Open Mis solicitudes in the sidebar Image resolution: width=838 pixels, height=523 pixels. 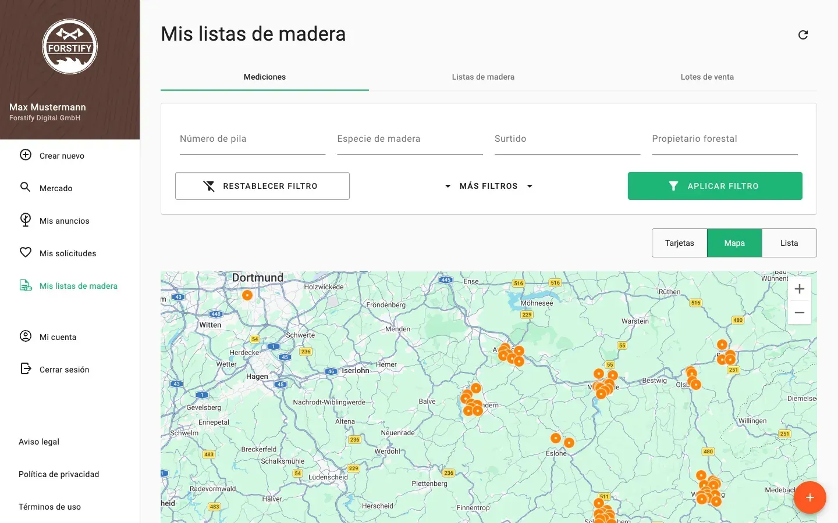pyautogui.click(x=70, y=253)
